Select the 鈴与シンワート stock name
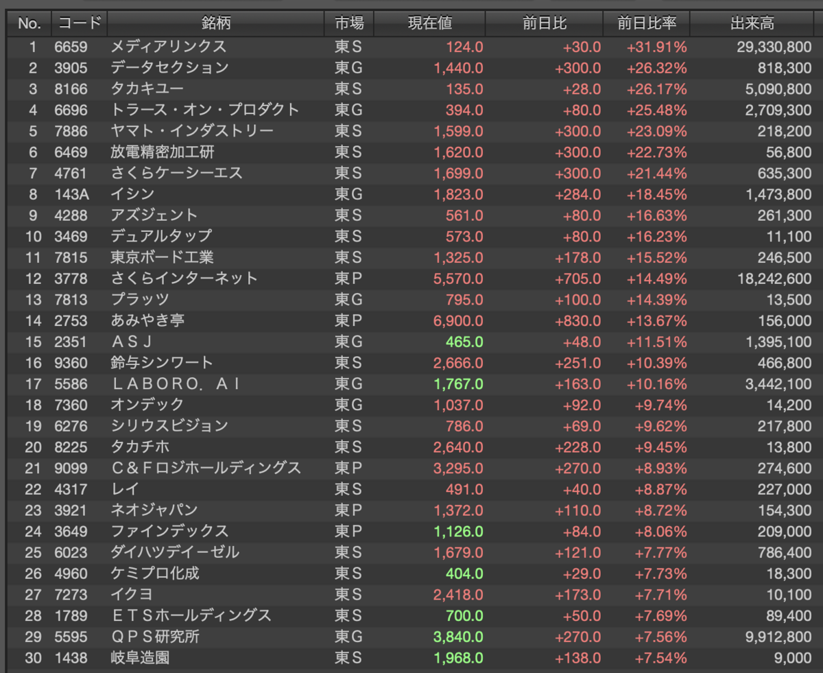 tap(162, 363)
